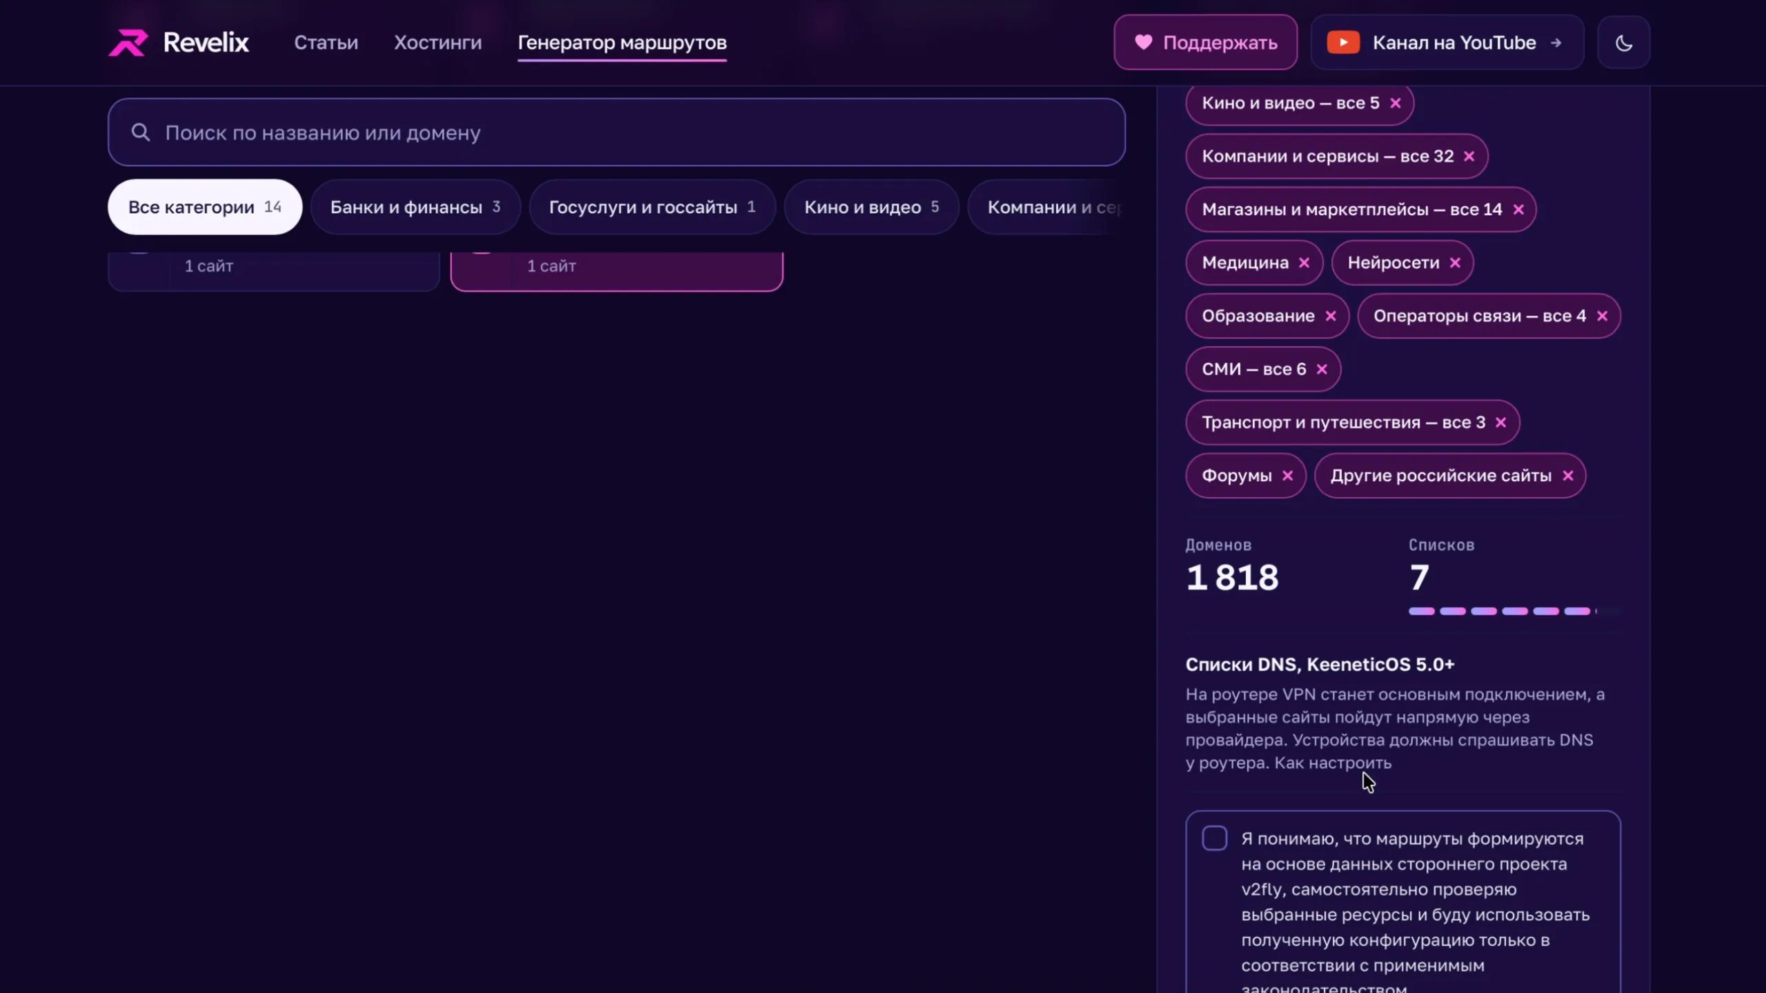Remove Другие российские сайты tag
This screenshot has width=1766, height=993.
(1568, 476)
